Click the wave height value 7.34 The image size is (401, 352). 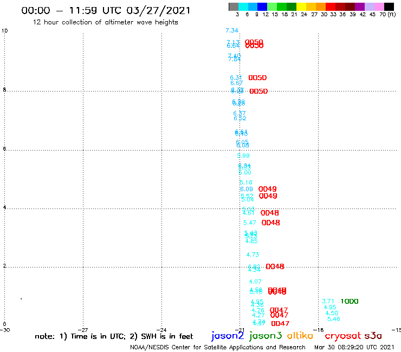coord(232,30)
